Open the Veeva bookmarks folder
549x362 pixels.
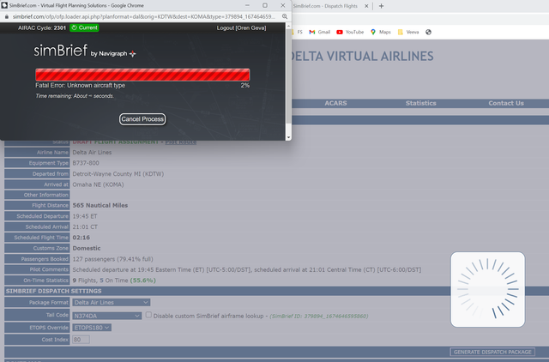point(408,32)
